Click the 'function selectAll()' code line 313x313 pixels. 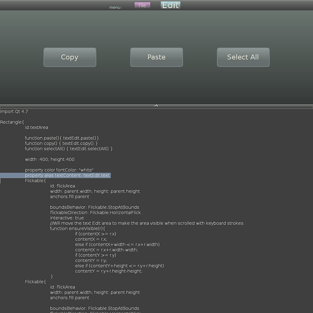[x=68, y=149]
